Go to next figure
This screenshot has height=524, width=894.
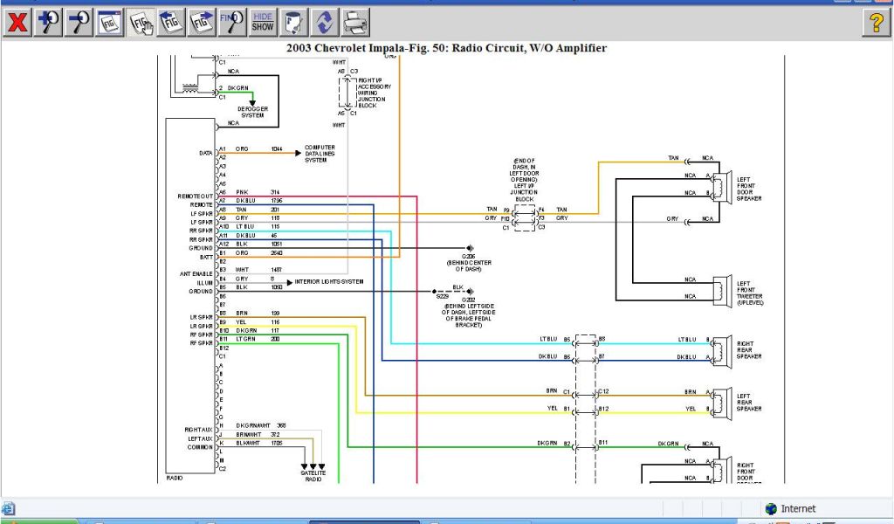pos(203,22)
